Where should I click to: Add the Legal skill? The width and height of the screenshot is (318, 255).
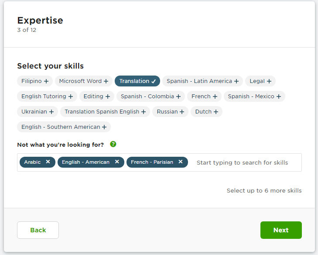(x=260, y=81)
